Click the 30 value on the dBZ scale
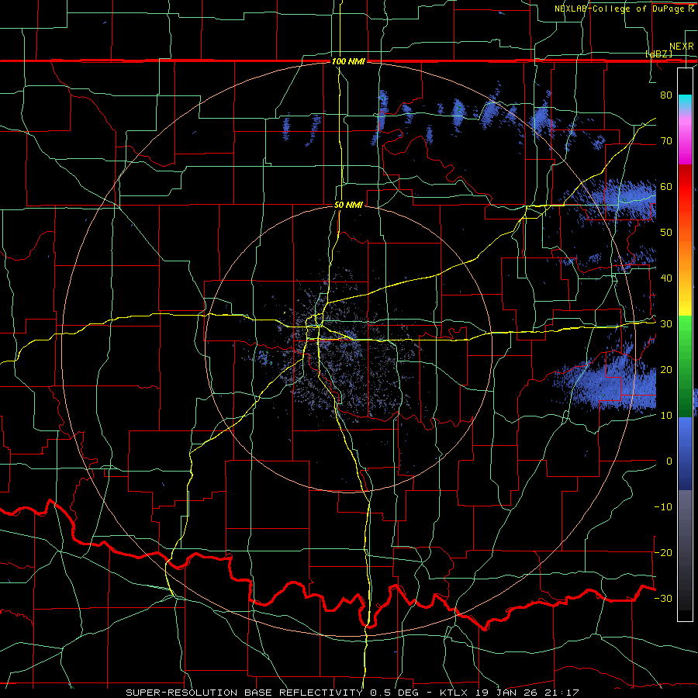Viewport: 698px width, 698px height. click(666, 323)
